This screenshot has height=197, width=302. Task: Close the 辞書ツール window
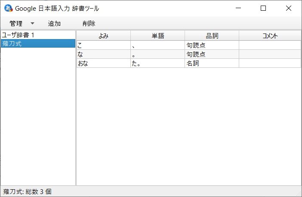pos(289,8)
